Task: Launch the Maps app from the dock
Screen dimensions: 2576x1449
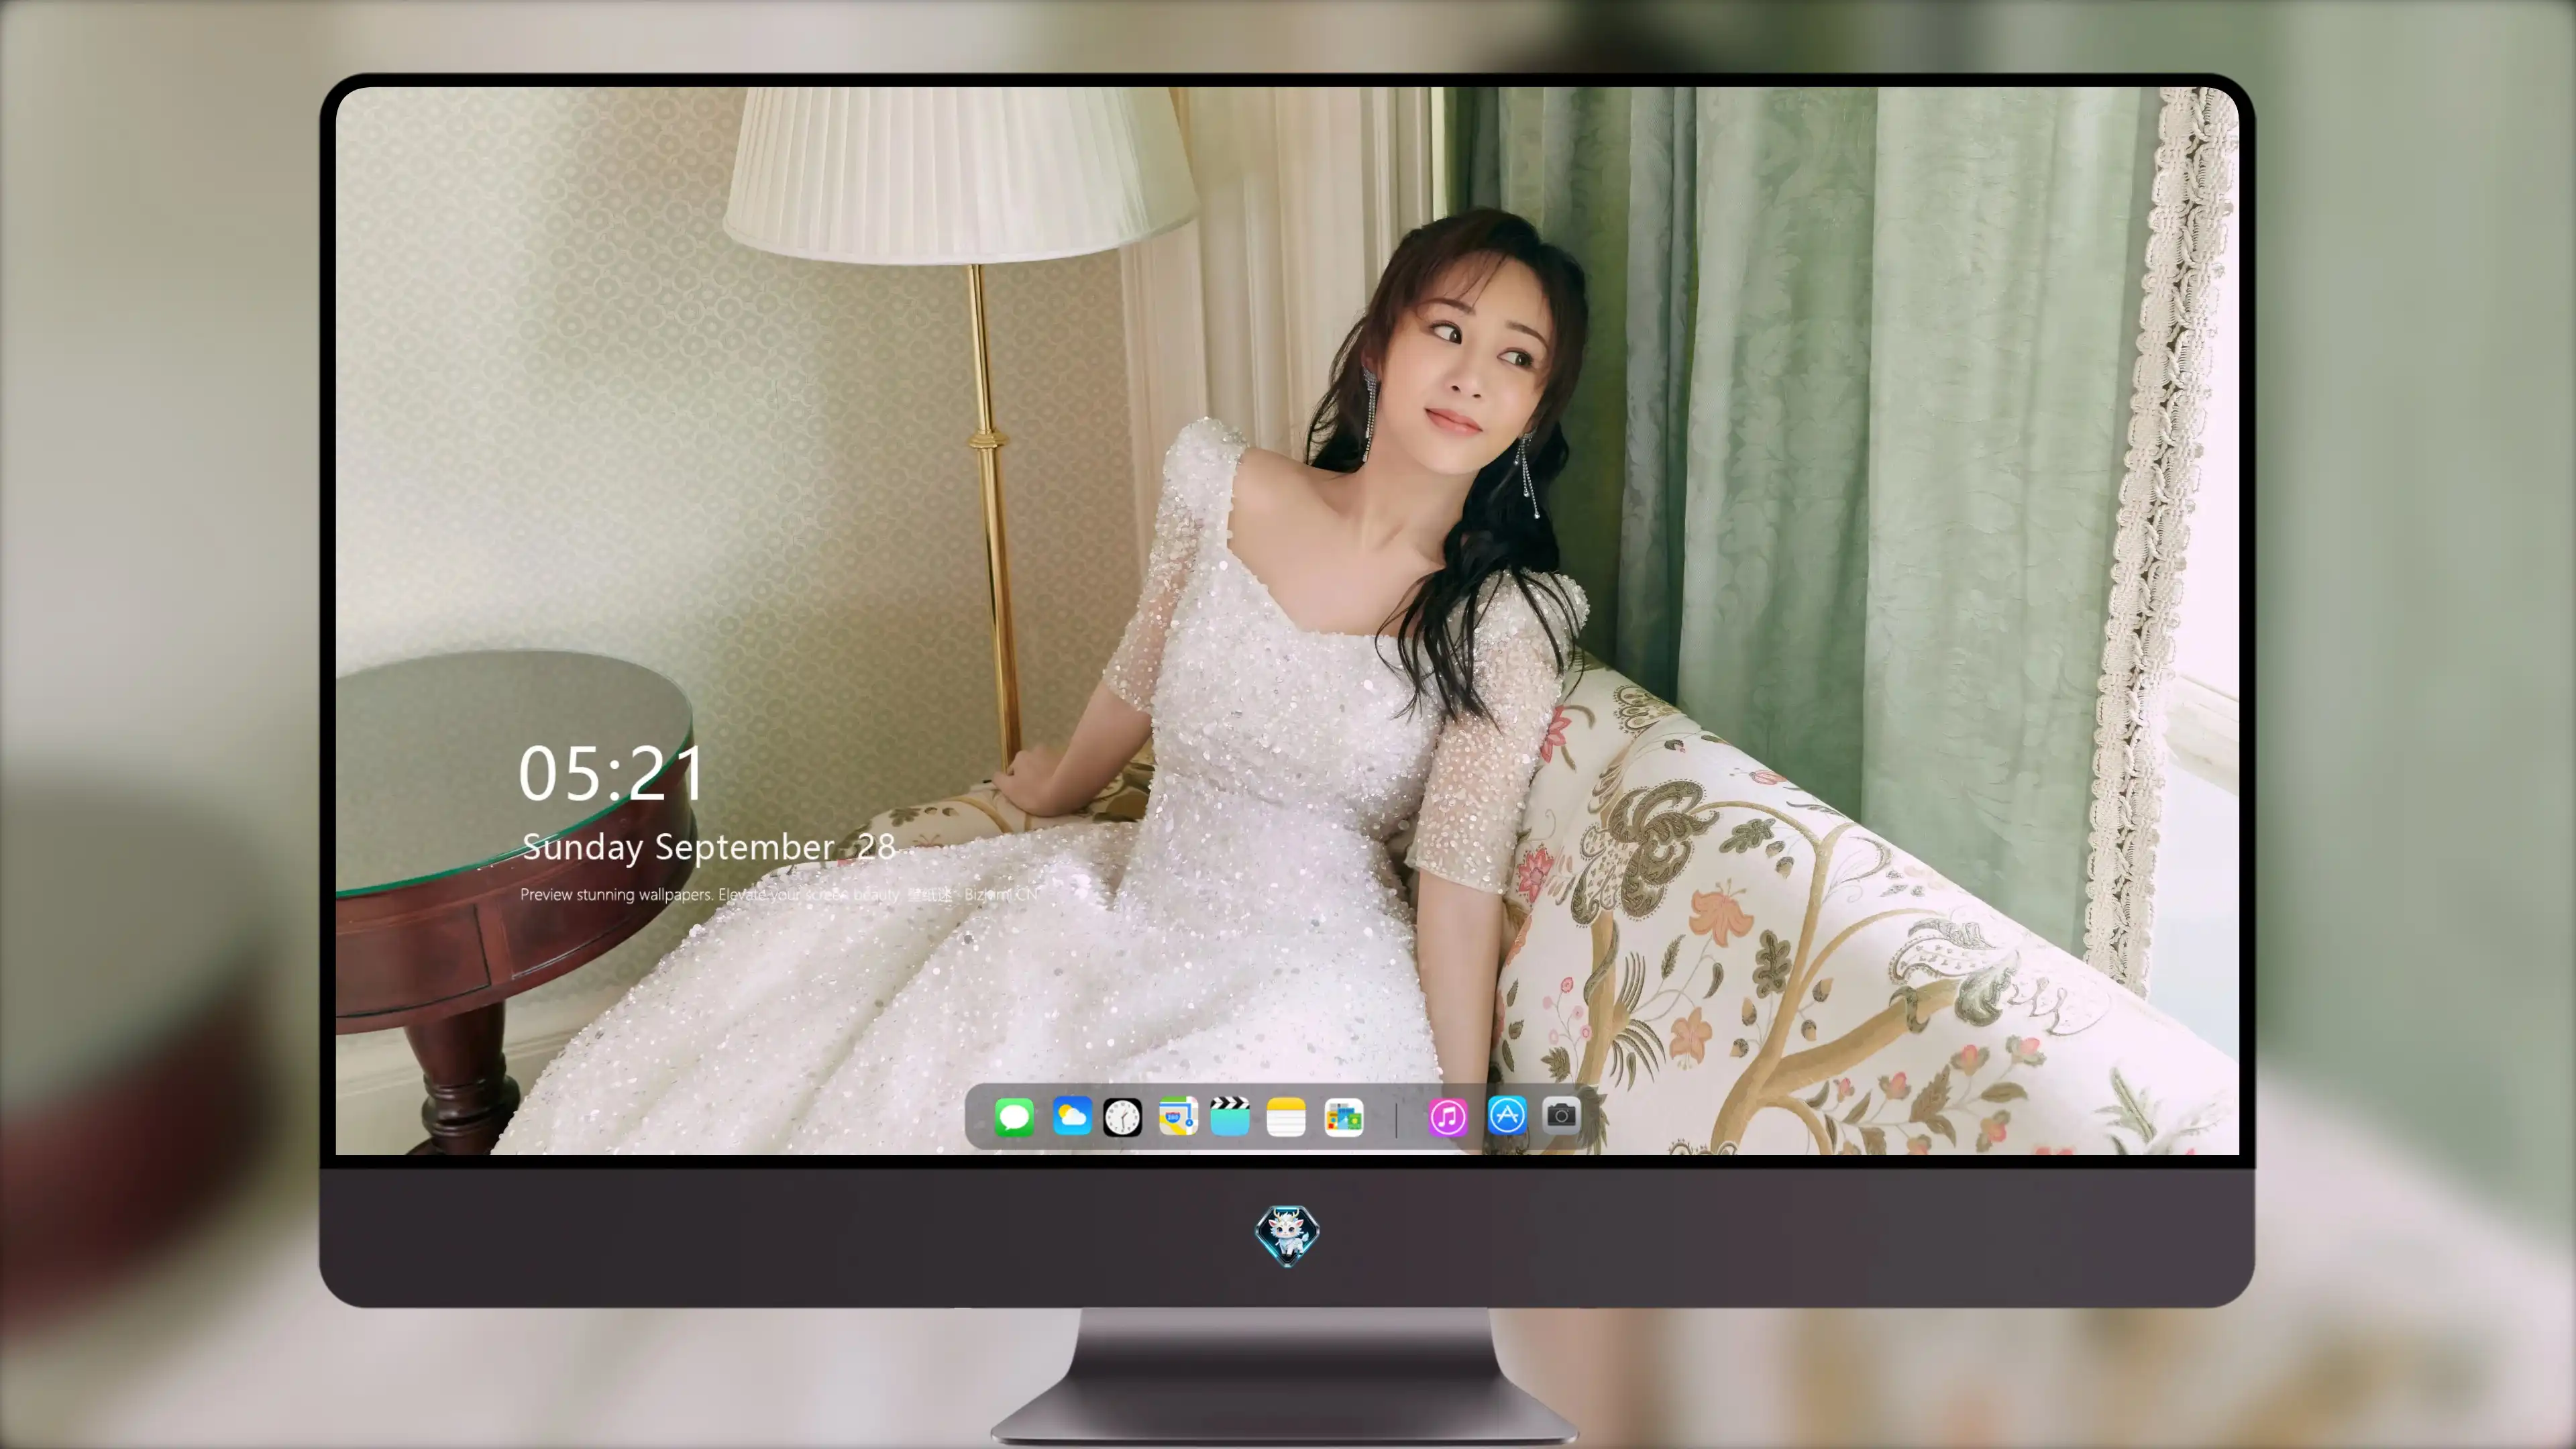Action: pos(1178,1116)
